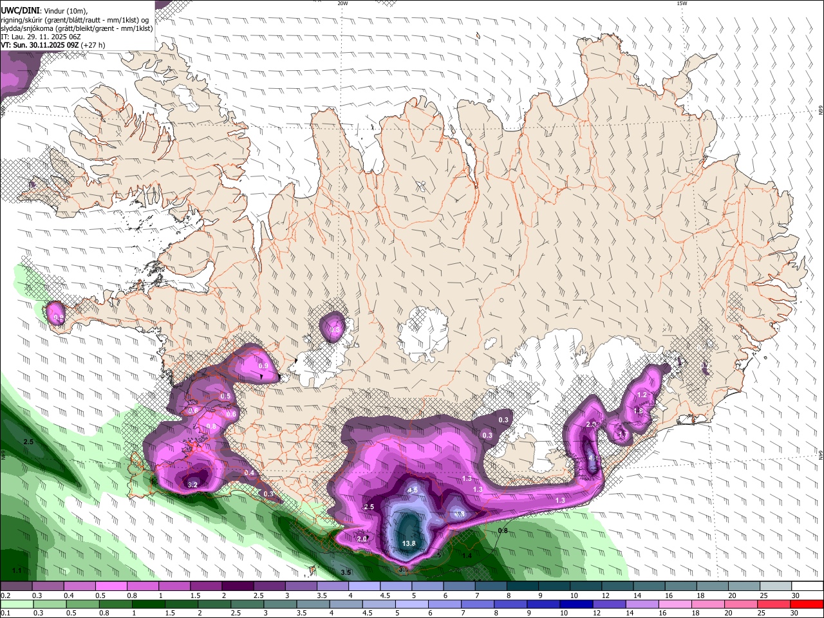Pick the rain-scale purple swatch labeled 12

click(x=610, y=604)
